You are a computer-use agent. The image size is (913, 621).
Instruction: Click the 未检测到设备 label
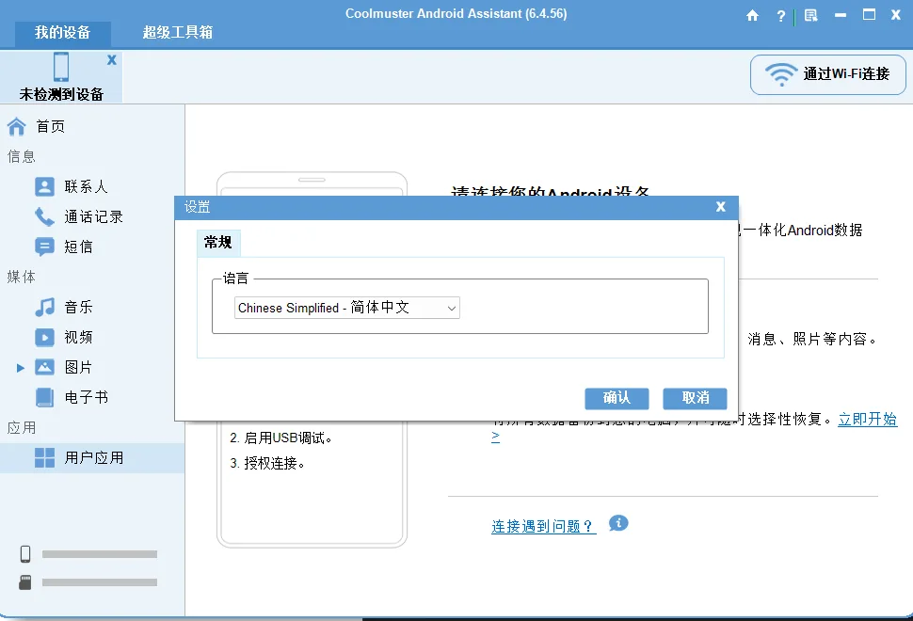pyautogui.click(x=61, y=94)
